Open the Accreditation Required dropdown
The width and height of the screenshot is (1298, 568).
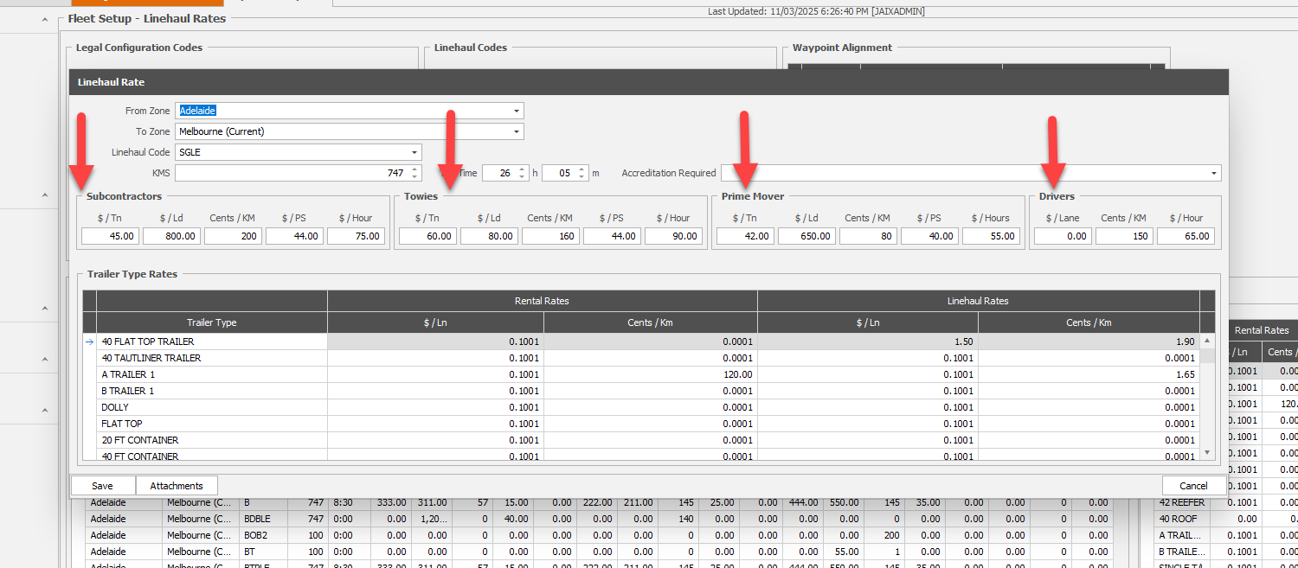tap(1214, 173)
